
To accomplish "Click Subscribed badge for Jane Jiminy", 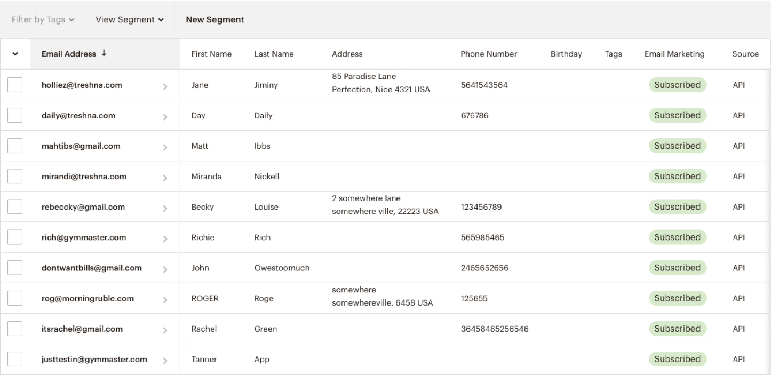I will pos(678,85).
